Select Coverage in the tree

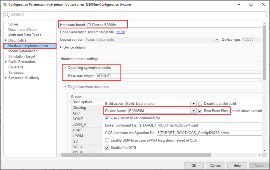click(x=16, y=67)
